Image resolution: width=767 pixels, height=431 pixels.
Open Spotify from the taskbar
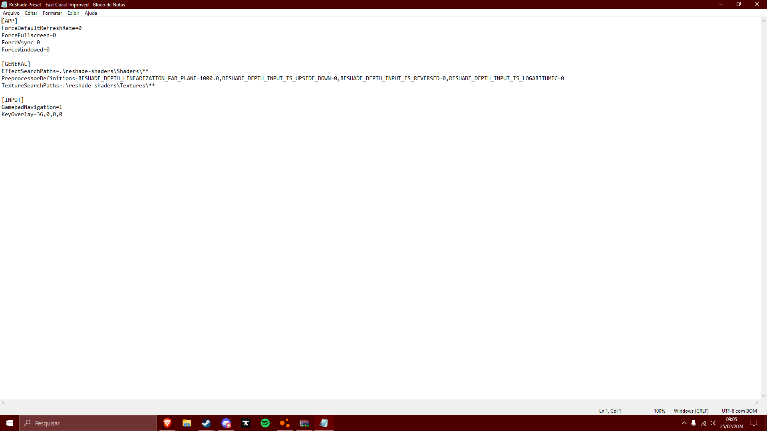[265, 423]
